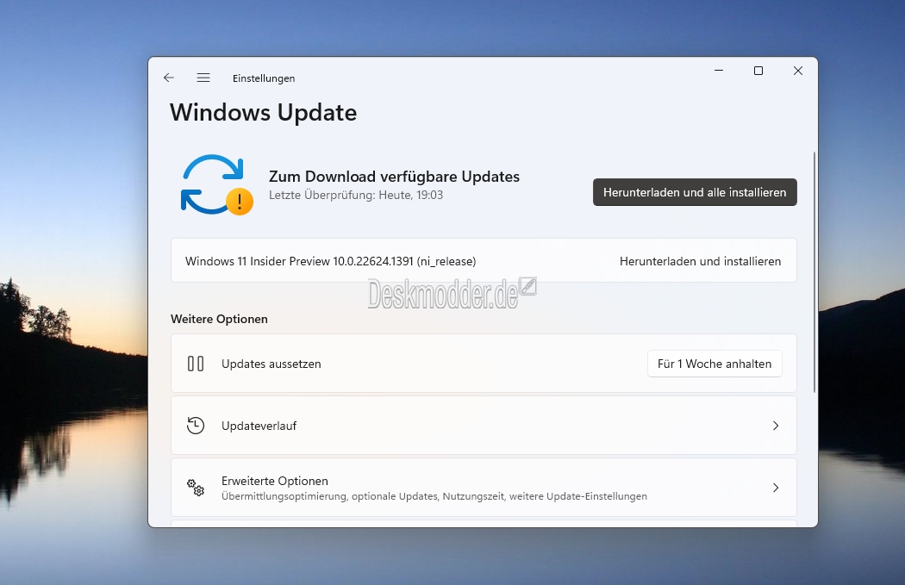Screen dimensions: 905x585
Task: Click the Weitere Optionen section heading
Action: point(219,319)
